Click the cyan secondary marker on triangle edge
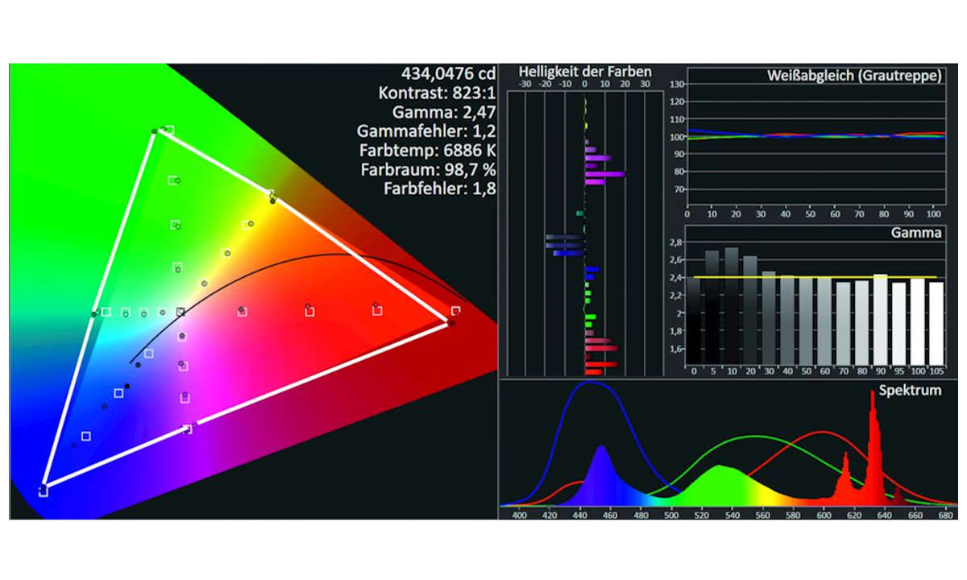The image size is (967, 580). [x=94, y=313]
